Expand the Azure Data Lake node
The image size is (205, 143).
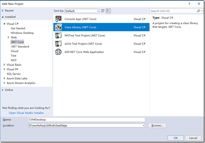click(4, 78)
